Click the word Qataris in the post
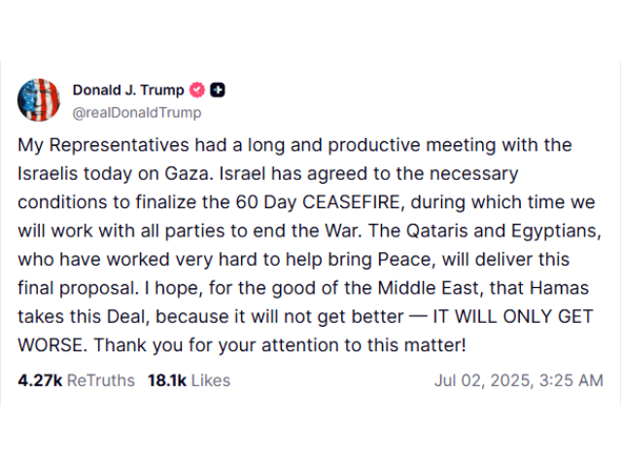Screen dimensions: 622x467 click(x=437, y=231)
